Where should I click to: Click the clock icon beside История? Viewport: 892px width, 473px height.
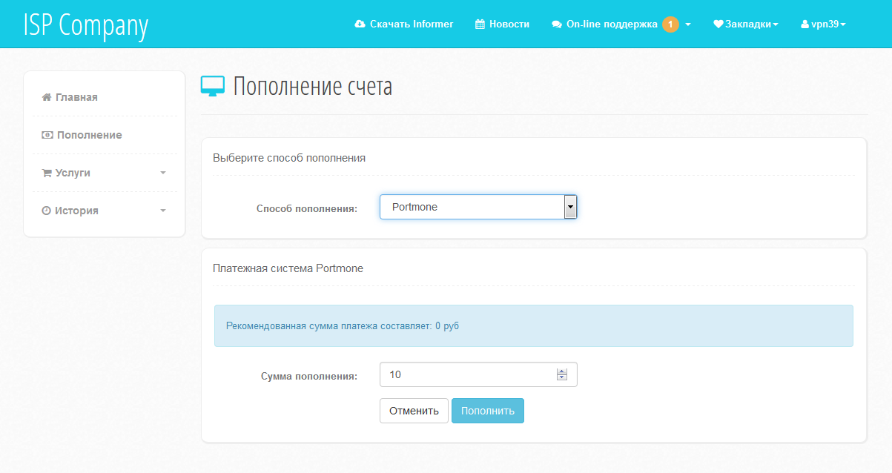(47, 211)
